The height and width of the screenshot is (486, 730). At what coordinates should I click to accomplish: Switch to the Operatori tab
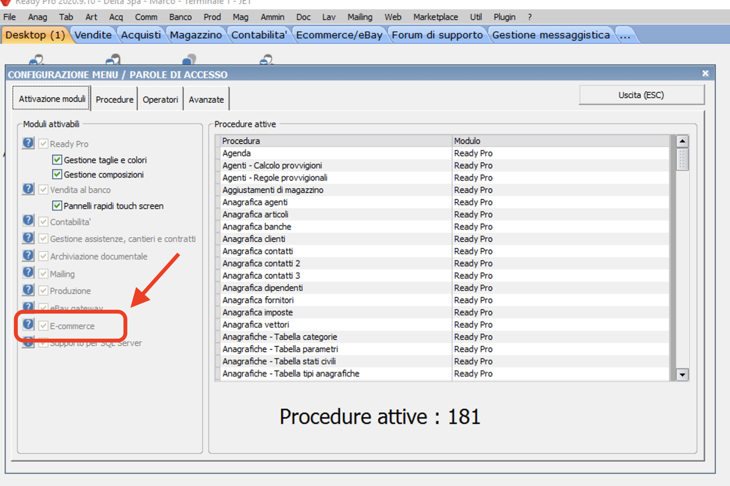click(x=161, y=100)
